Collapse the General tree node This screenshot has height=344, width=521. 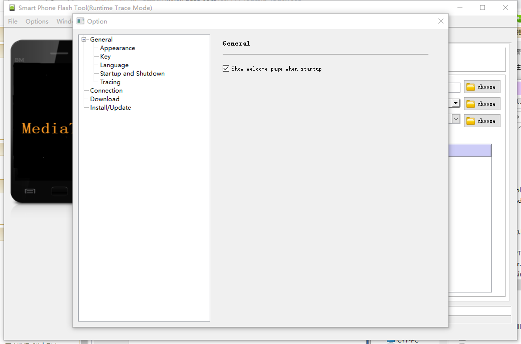point(84,39)
